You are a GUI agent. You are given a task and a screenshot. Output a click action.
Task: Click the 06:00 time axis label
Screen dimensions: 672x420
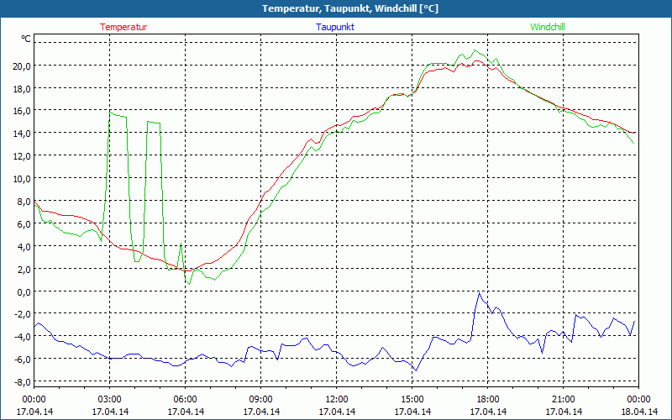(185, 400)
